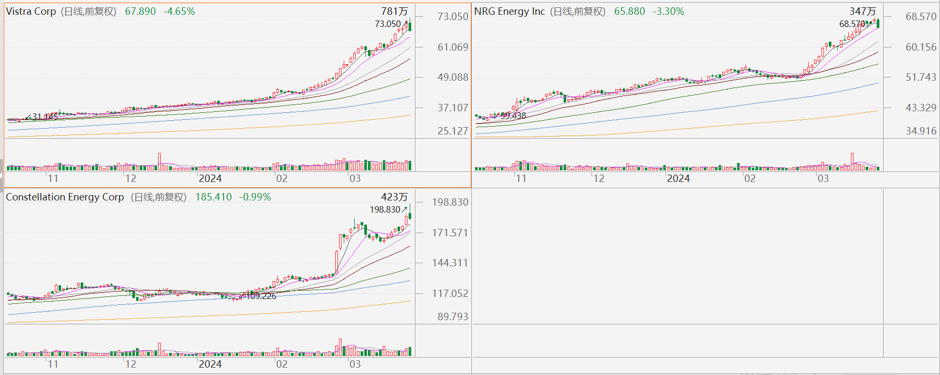Click Vistra's 日线,前复权 period setting

(x=89, y=11)
